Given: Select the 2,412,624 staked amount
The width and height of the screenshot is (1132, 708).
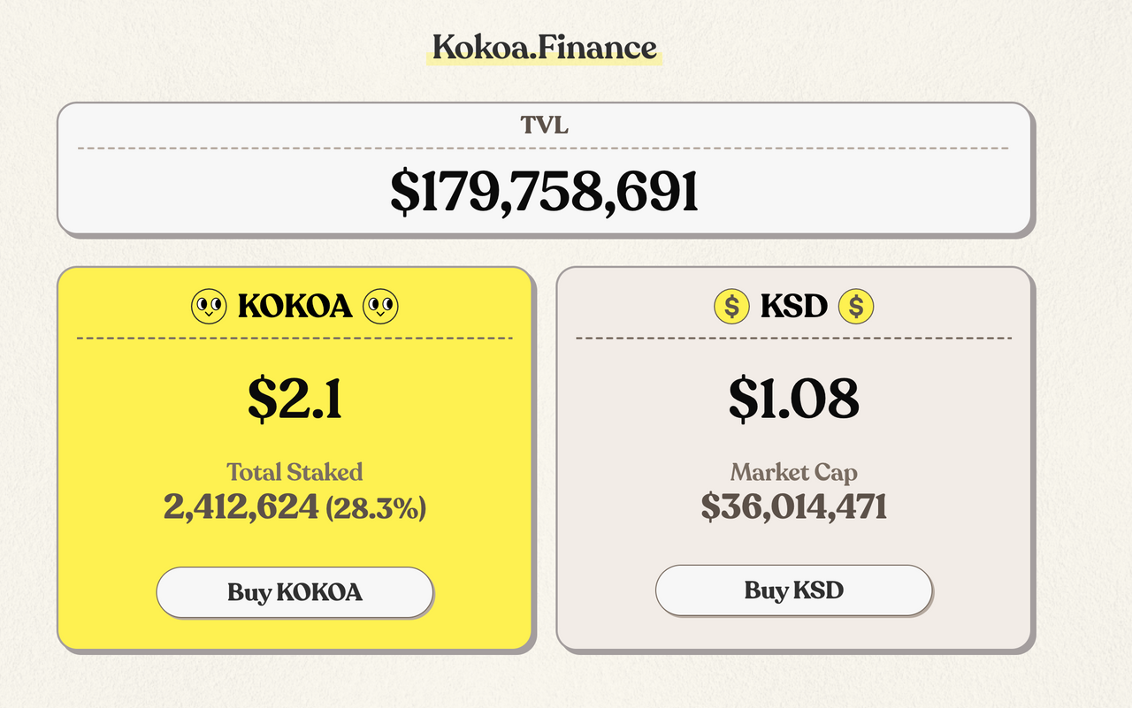Looking at the screenshot, I should click(241, 506).
